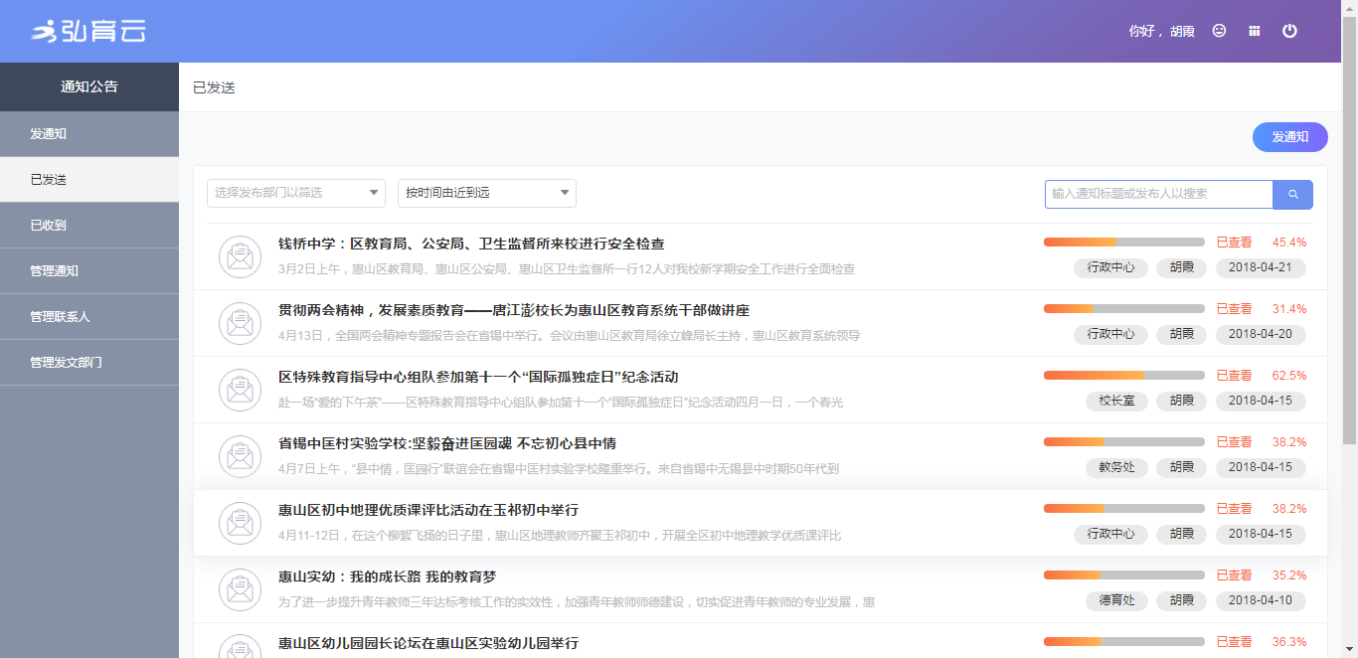Open the 选择发布部门以筛选 dropdown
This screenshot has height=658, width=1358.
point(295,193)
